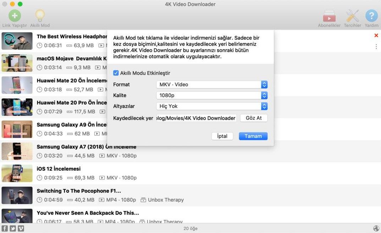Screen dimensions: 381x233
Task: Select The Best Wireless Headphones thumbnail
Action: point(17,41)
